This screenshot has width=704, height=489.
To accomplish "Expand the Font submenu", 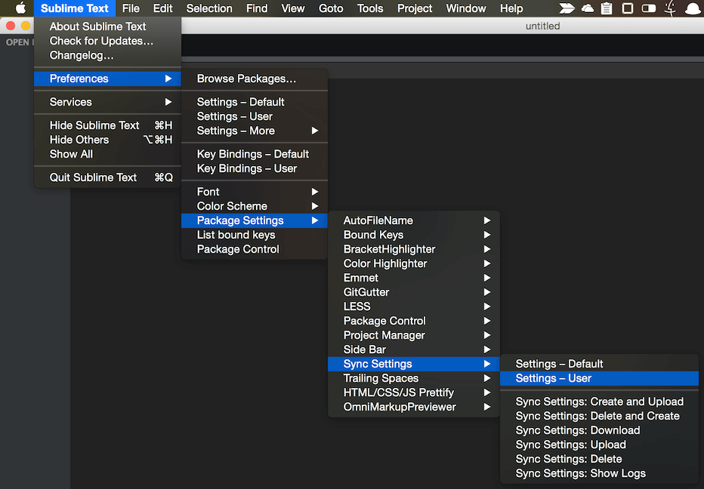I will (255, 192).
